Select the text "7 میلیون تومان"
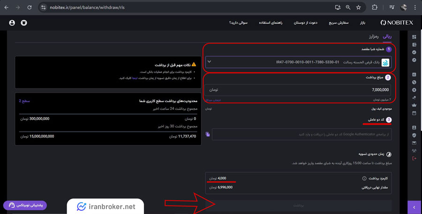 click(x=382, y=100)
